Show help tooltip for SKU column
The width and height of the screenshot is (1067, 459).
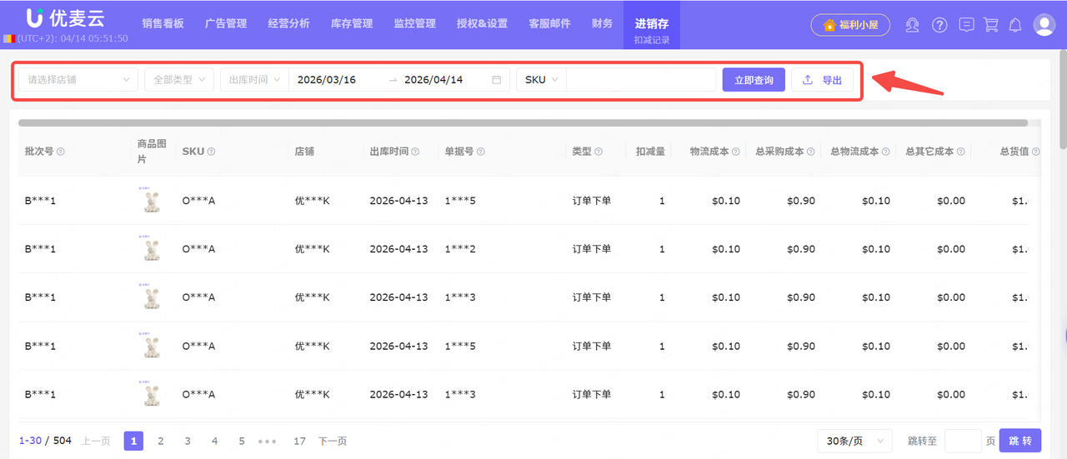click(211, 152)
